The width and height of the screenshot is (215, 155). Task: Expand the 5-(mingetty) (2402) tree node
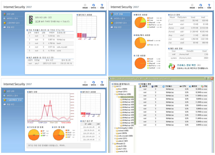115,128
